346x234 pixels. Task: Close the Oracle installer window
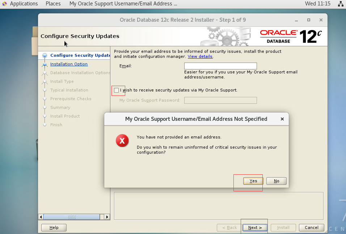click(x=321, y=20)
